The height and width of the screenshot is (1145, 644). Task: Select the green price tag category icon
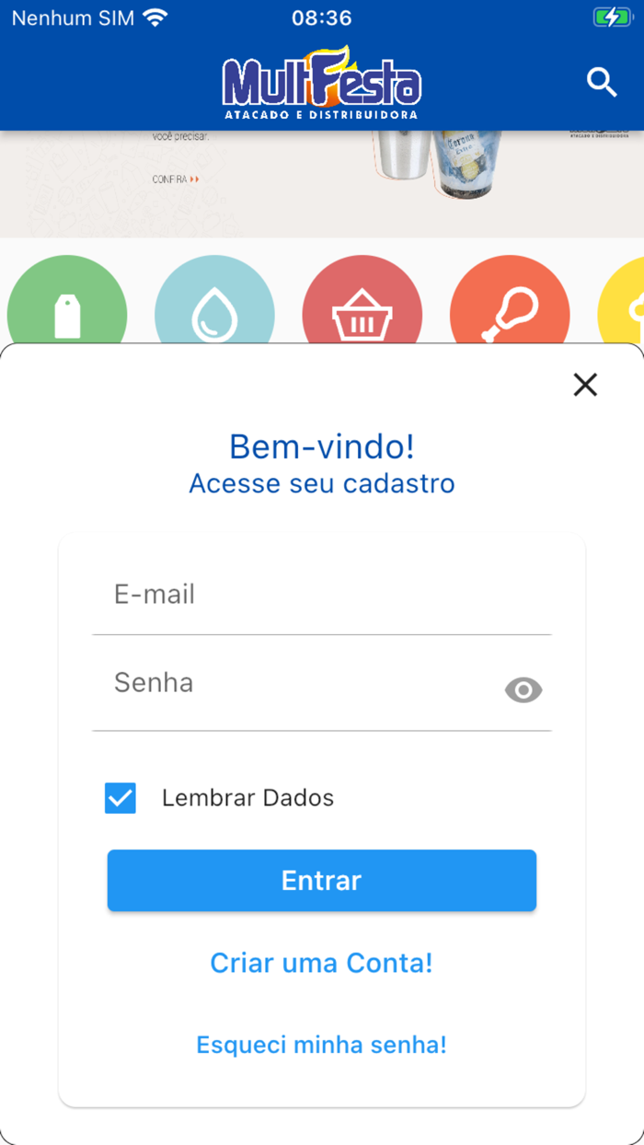point(66,308)
